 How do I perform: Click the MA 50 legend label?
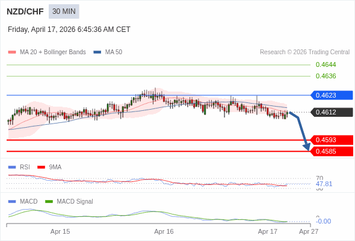(114, 52)
